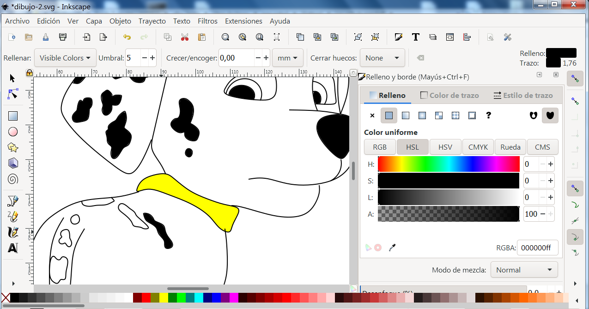Select flat color fill type
Viewport: 589px width, 309px height.
tap(389, 115)
